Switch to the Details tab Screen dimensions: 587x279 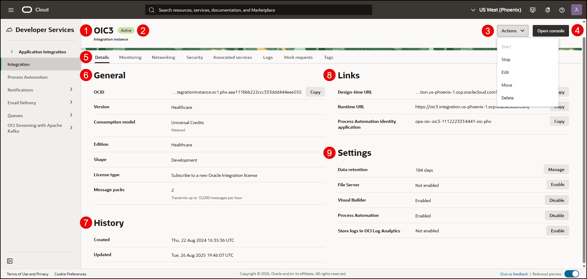(x=102, y=57)
